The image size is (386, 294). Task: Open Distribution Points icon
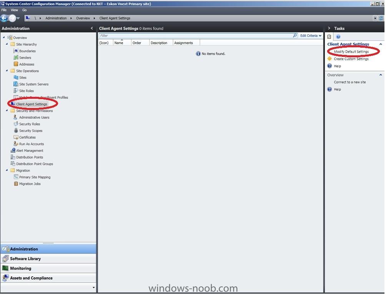coord(13,157)
